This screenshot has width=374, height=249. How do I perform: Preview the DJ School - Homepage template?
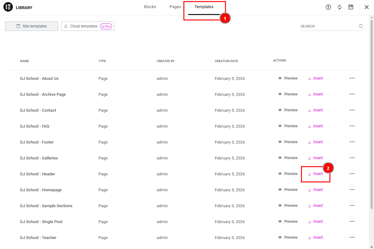coord(288,190)
